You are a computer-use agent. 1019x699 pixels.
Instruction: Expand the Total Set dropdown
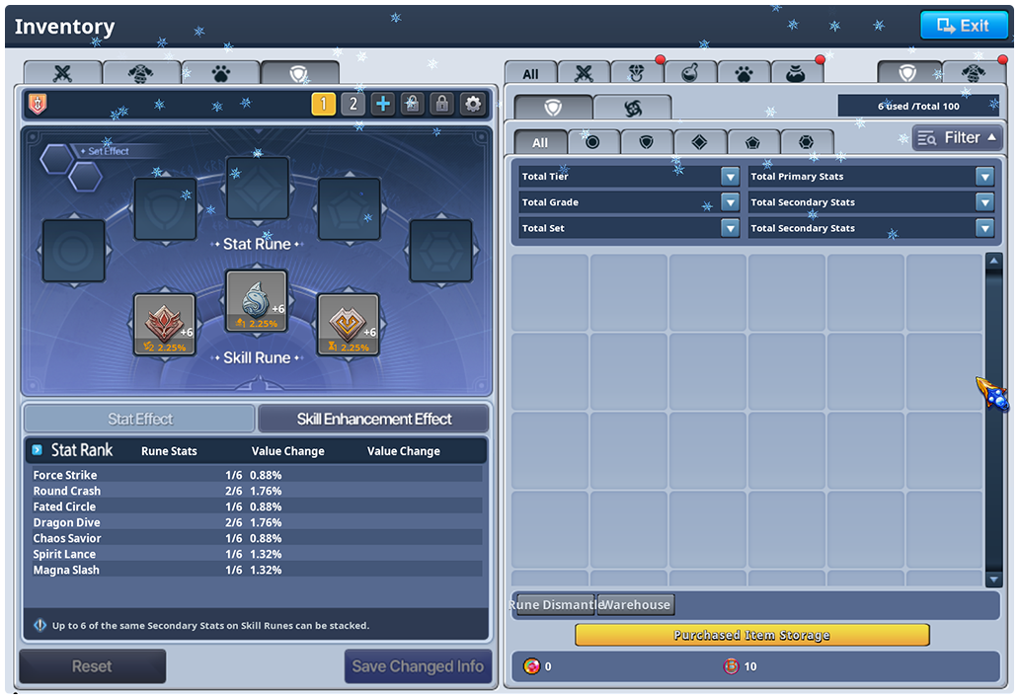[730, 228]
